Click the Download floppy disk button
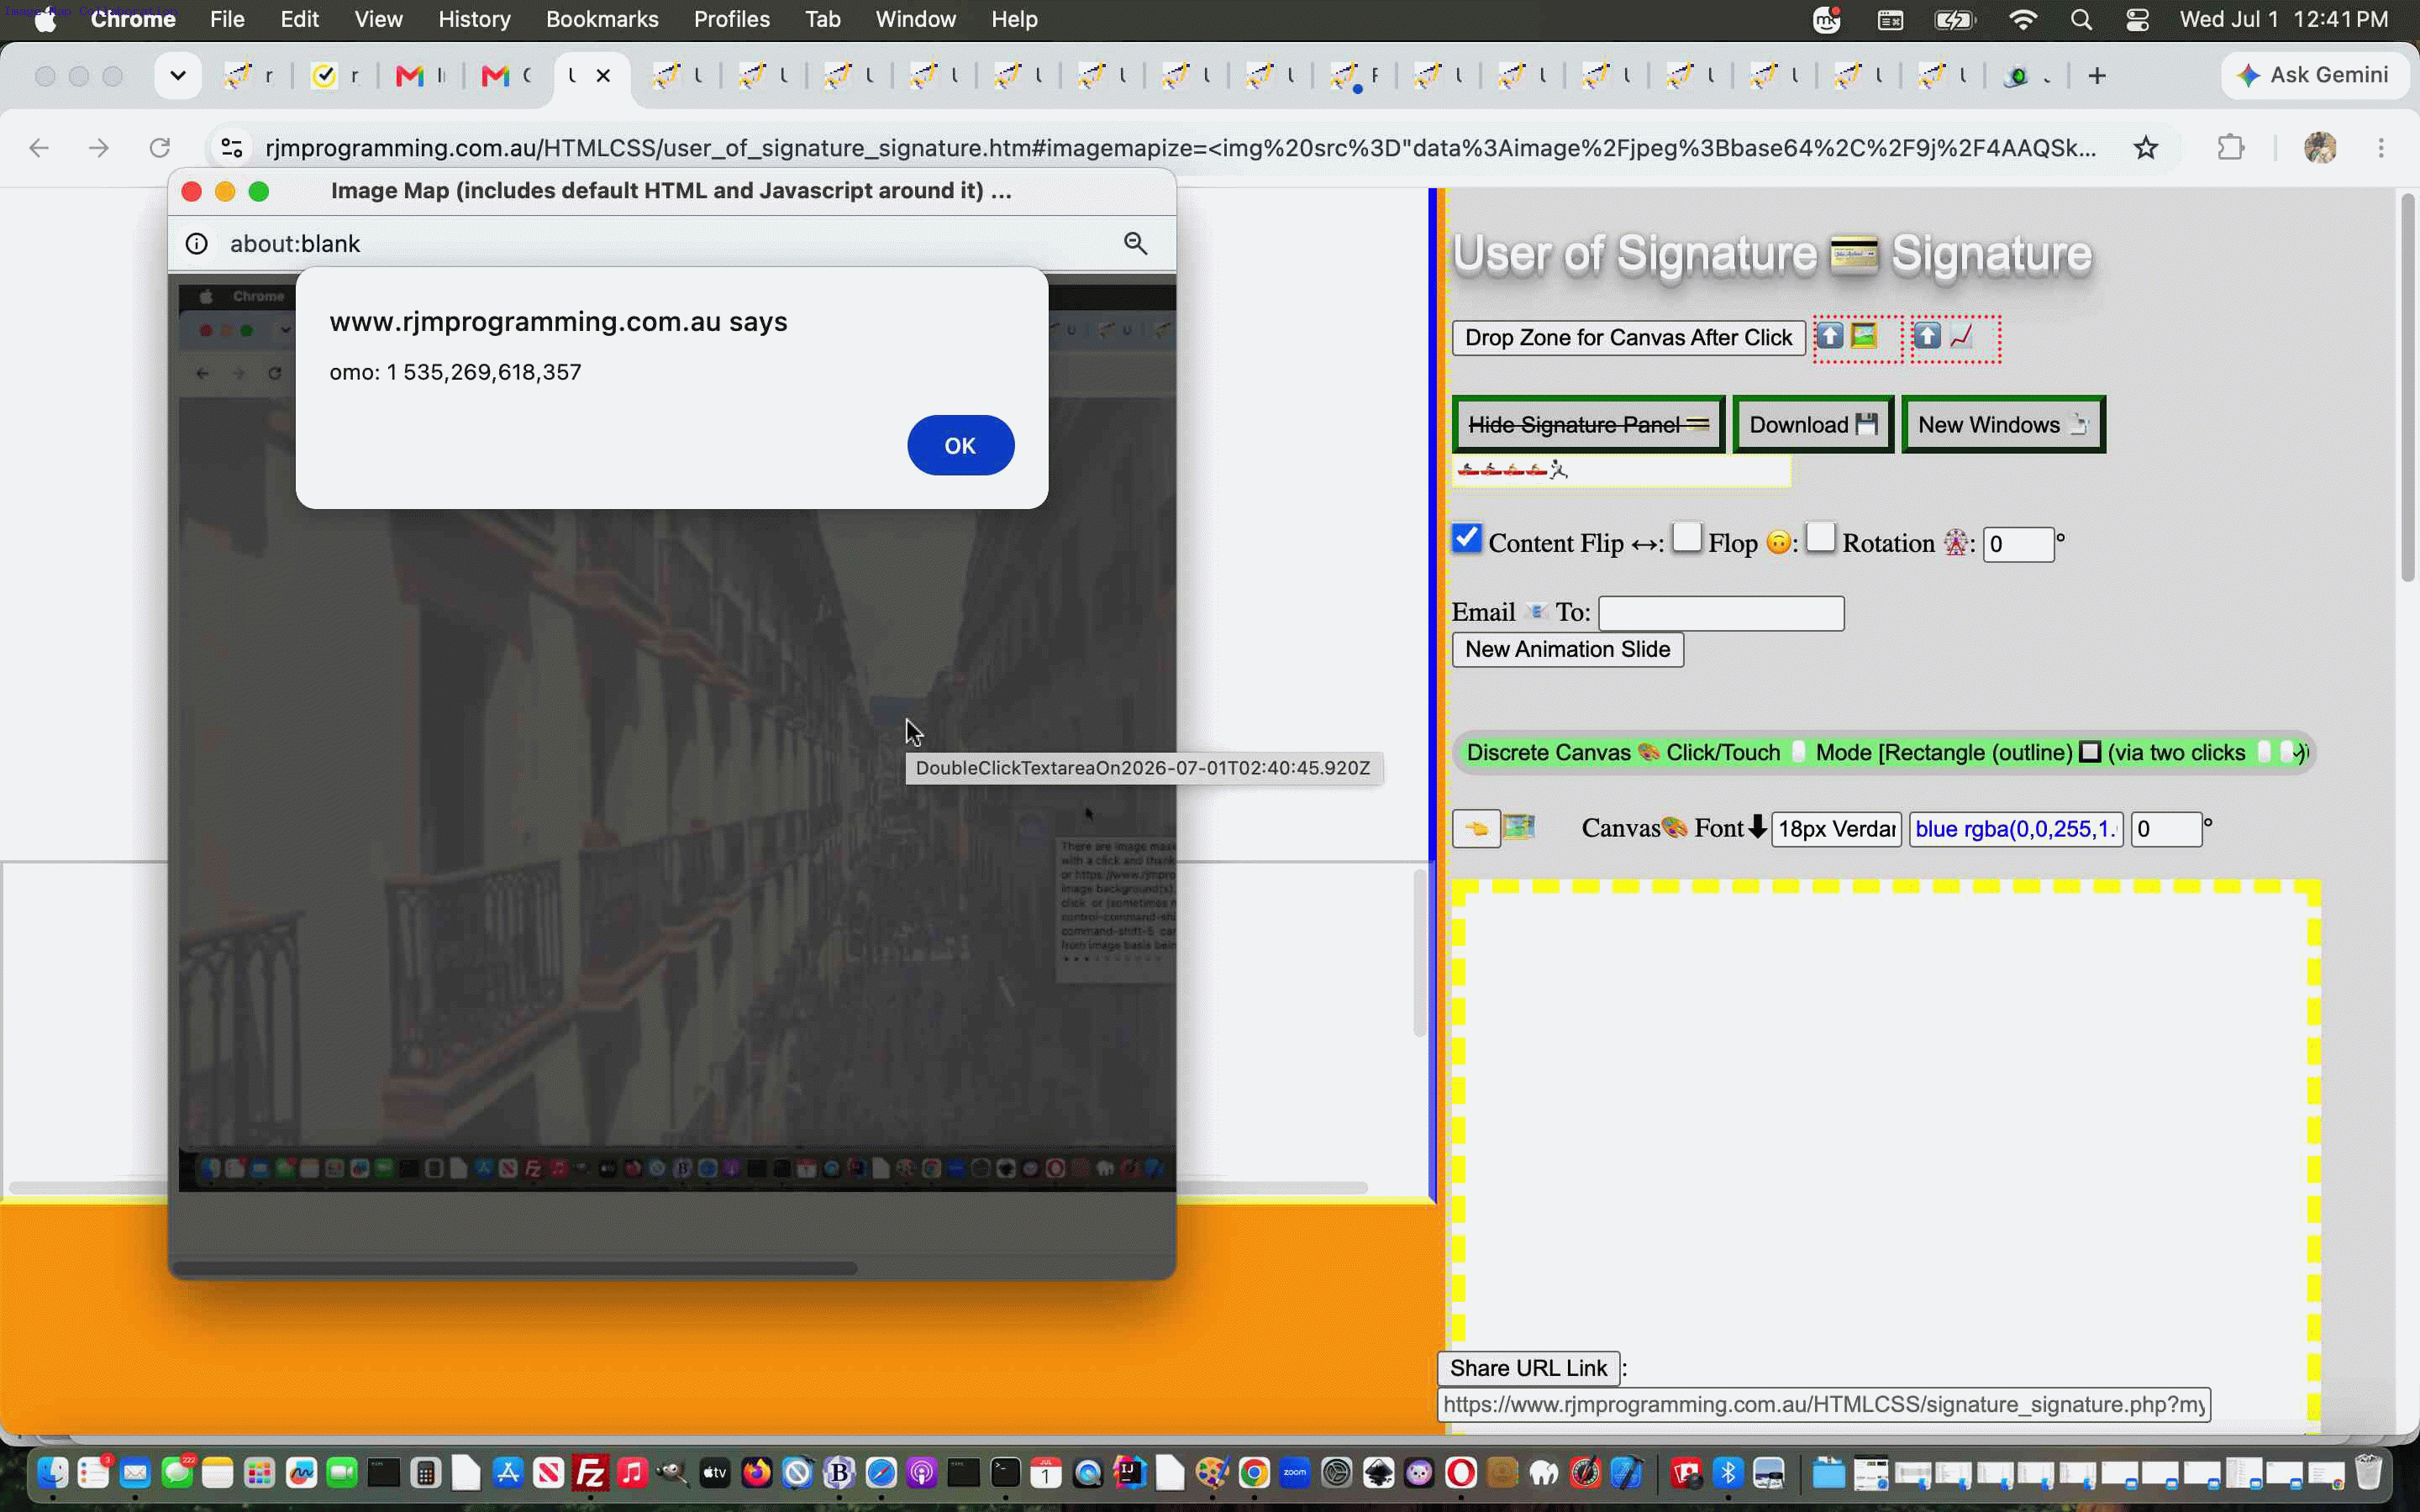This screenshot has width=2420, height=1512. pos(1813,425)
